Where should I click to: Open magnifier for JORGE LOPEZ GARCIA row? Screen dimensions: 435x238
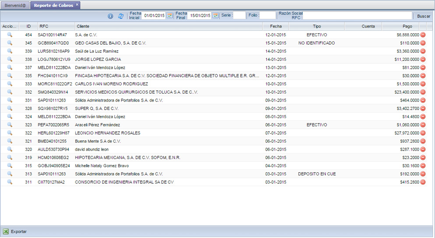coord(10,59)
